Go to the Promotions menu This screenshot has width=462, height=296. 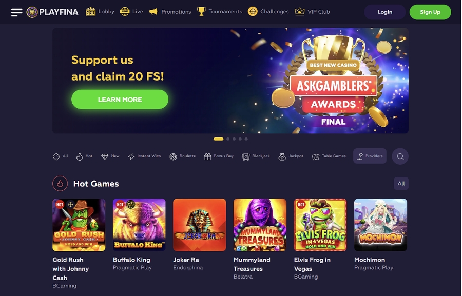[170, 12]
